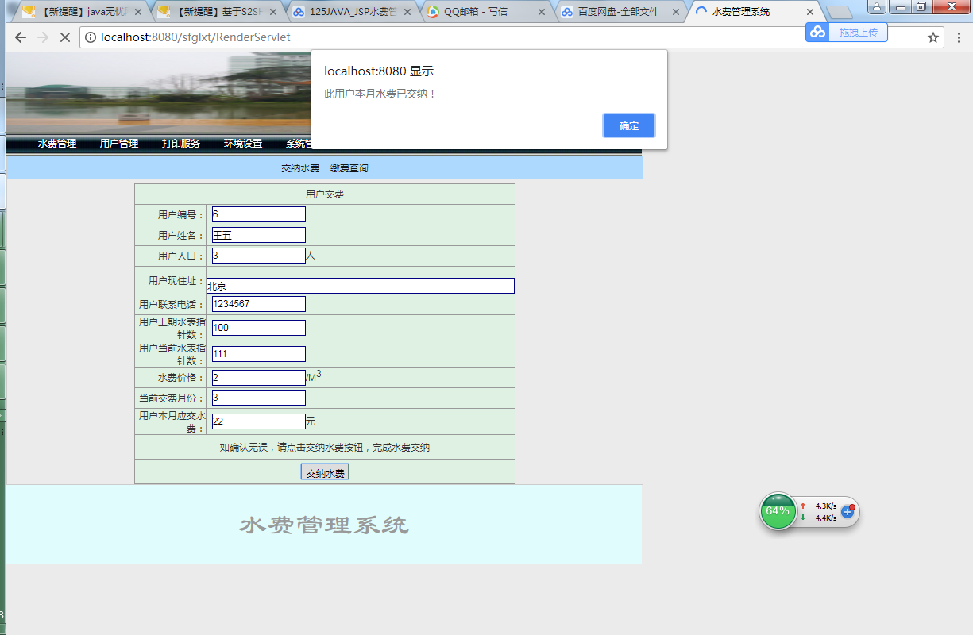View site information icon in address bar

(x=91, y=37)
